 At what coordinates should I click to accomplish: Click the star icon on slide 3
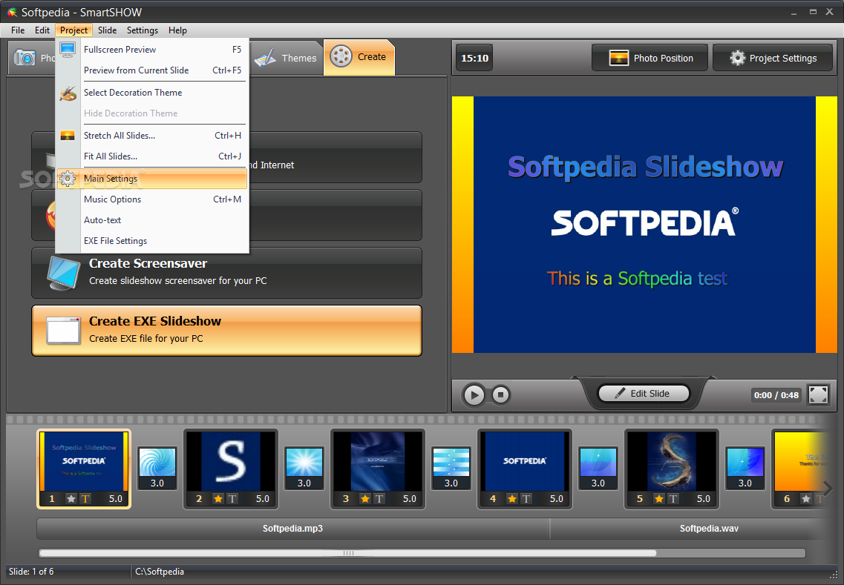(365, 498)
